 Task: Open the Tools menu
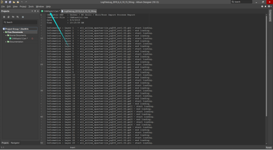point(31,6)
